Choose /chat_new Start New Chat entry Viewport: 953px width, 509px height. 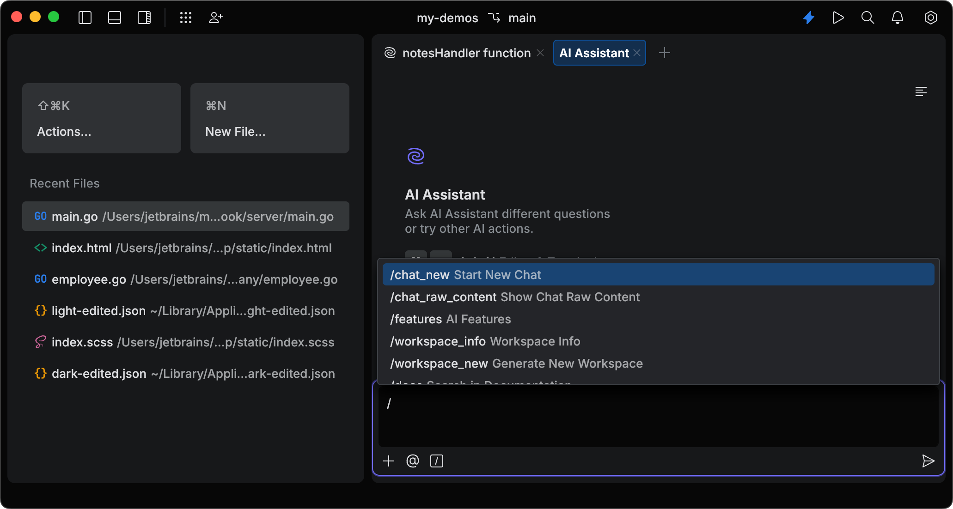(465, 274)
